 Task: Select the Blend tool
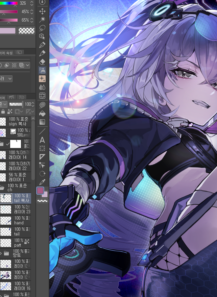pyautogui.click(x=42, y=87)
